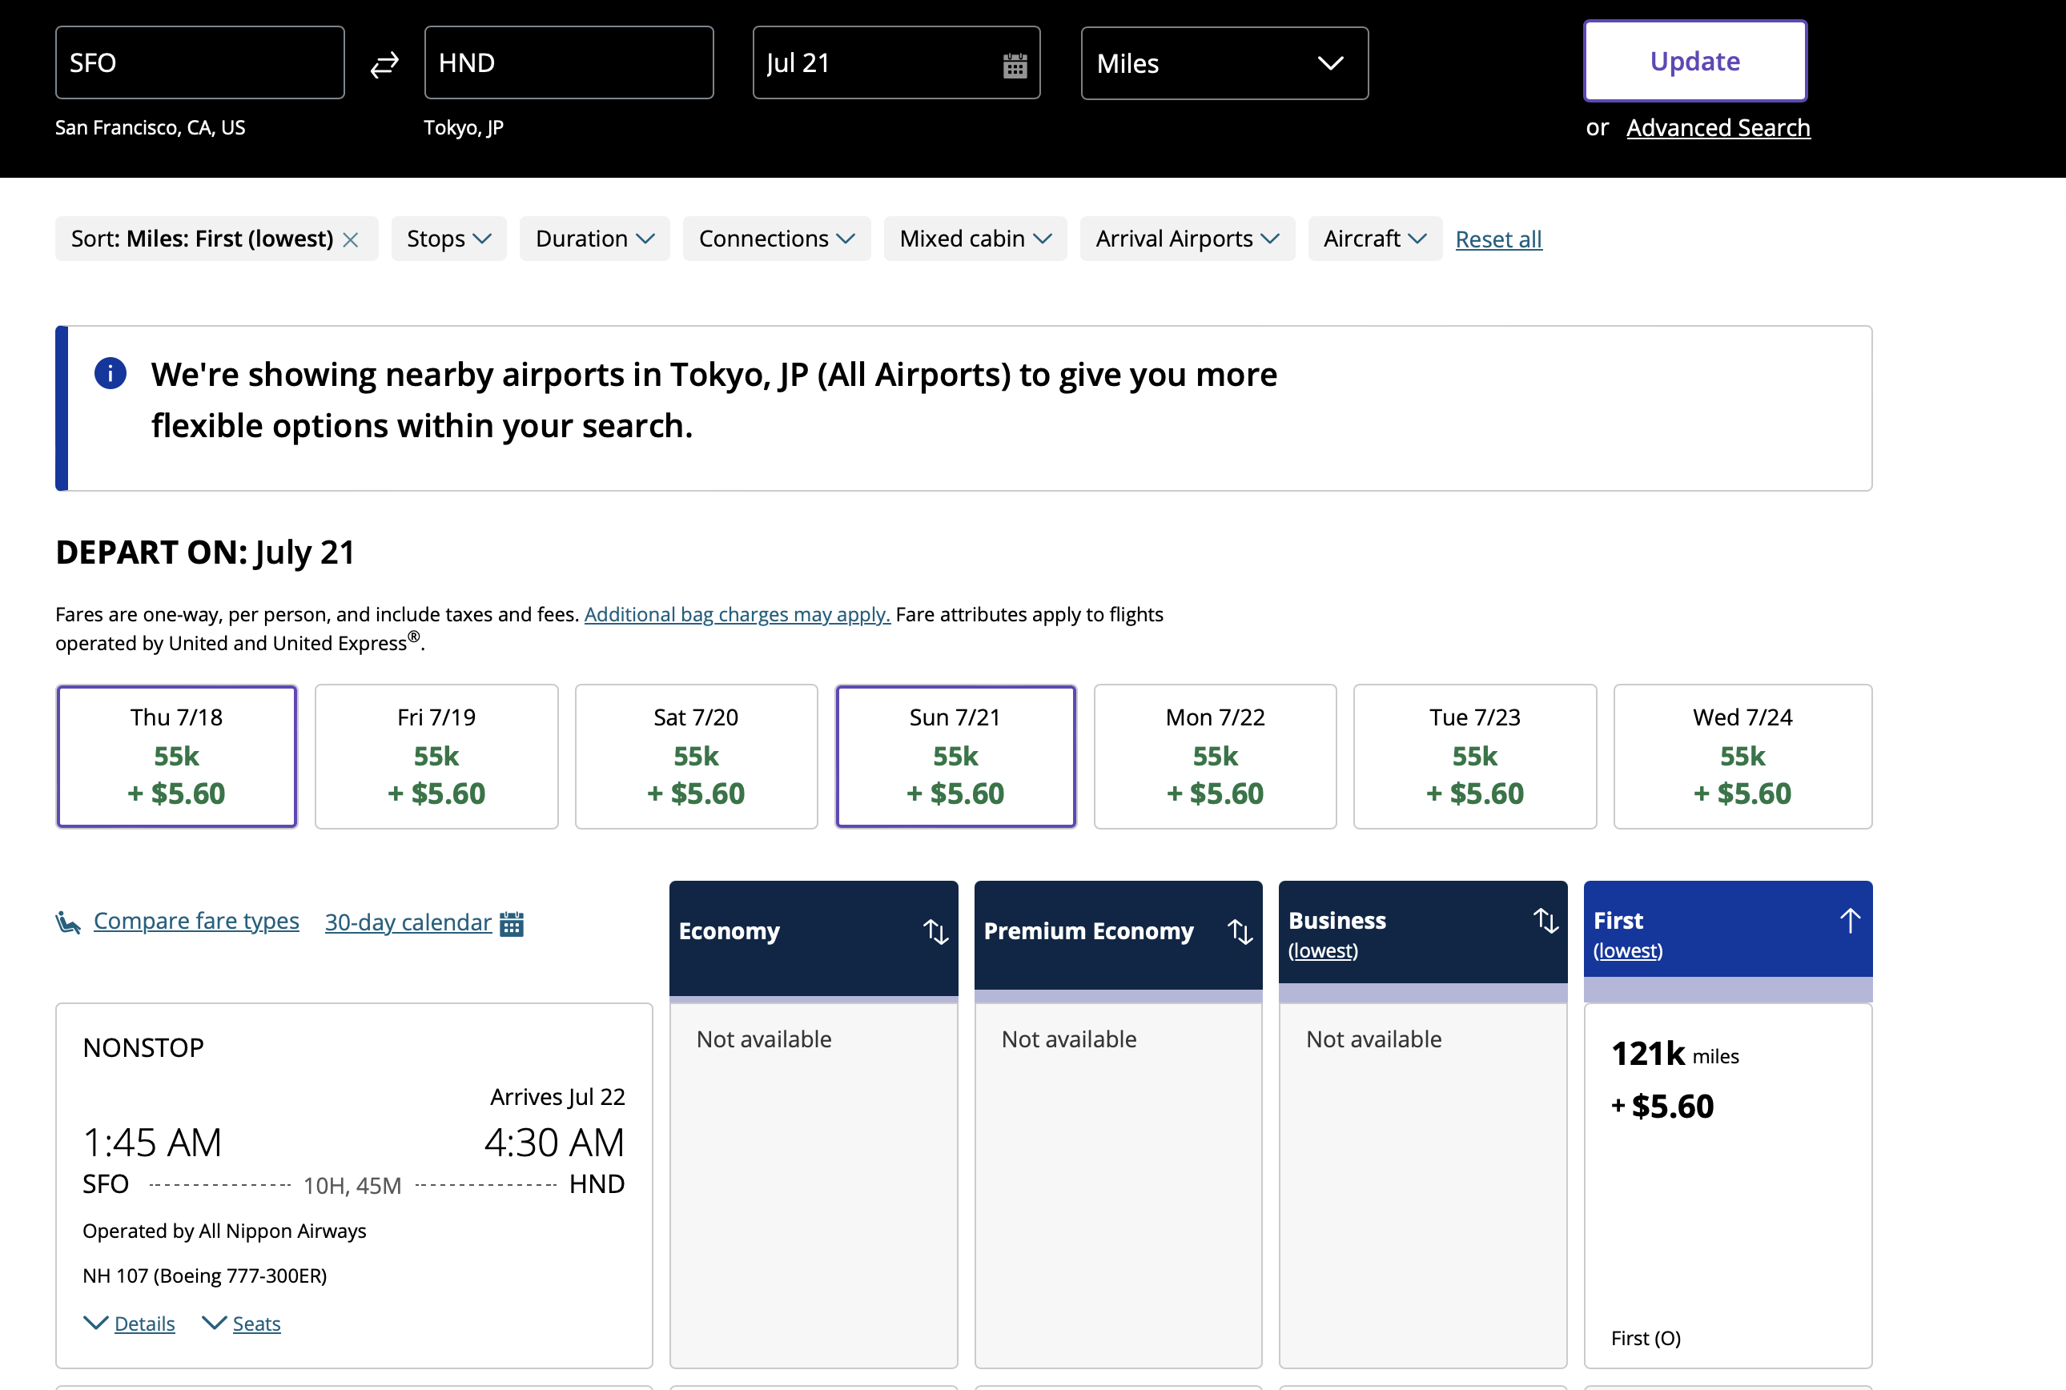Screen dimensions: 2066x1390
Task: Select the Thu 7/18 date tab
Action: point(176,756)
